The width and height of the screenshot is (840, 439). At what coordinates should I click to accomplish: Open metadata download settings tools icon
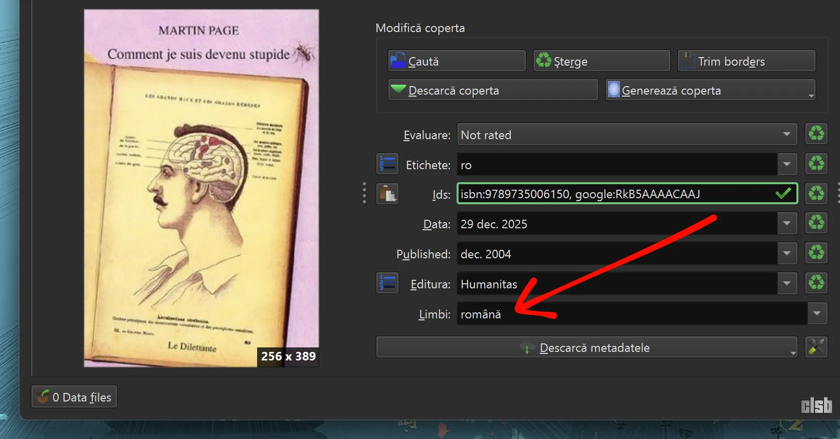[816, 347]
